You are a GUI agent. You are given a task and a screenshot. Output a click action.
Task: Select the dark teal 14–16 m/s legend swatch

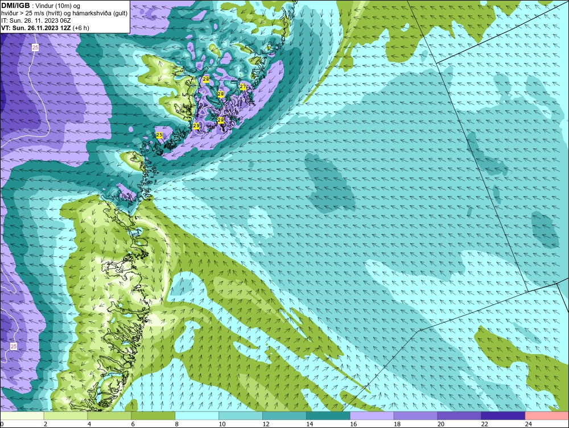click(328, 415)
